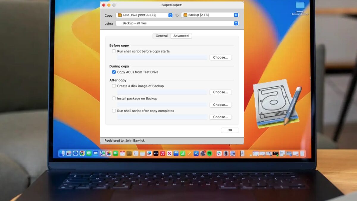Open the Apple TV app in Dock

(156, 153)
